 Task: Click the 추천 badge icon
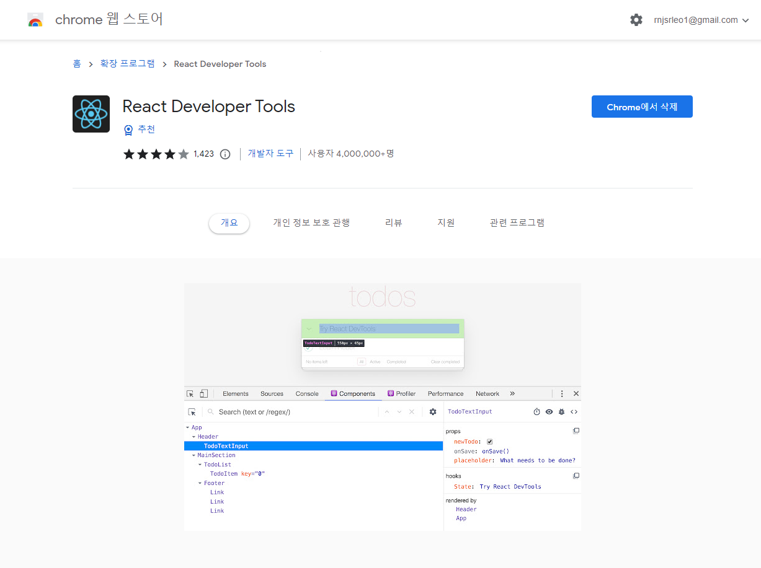pos(128,129)
